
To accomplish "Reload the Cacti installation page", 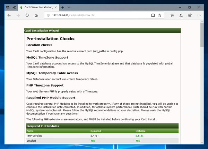I will click(27, 15).
